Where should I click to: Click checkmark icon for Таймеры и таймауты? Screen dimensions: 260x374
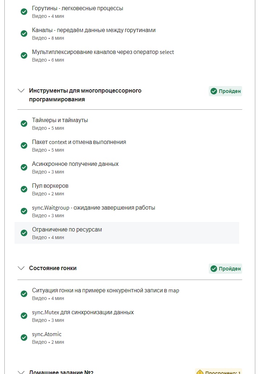pyautogui.click(x=24, y=124)
